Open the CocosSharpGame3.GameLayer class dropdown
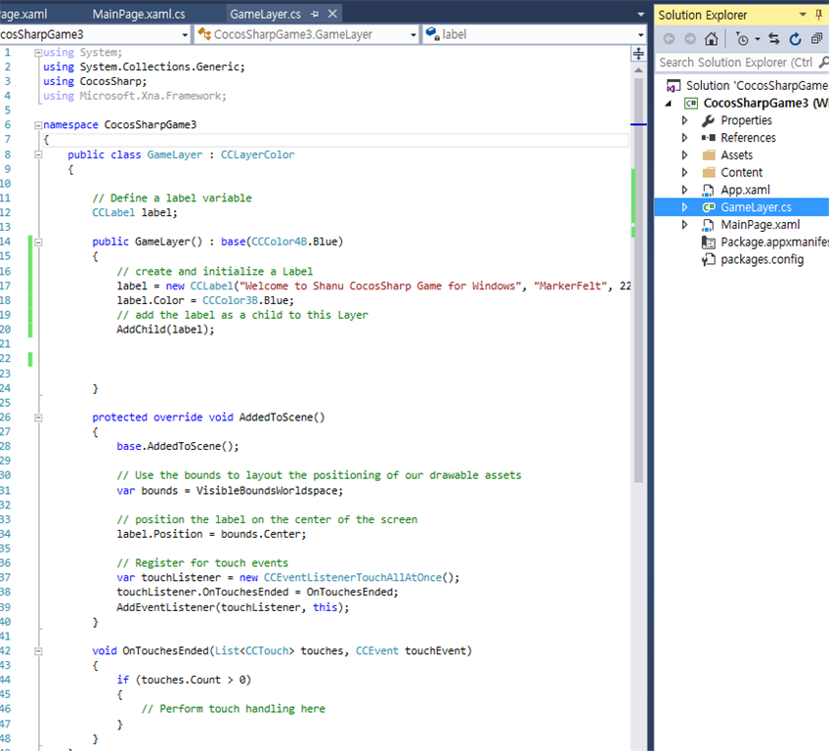Screen dimensions: 829x751 [412, 34]
